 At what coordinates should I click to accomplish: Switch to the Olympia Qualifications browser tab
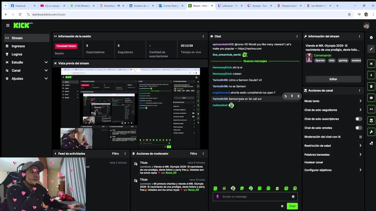[289, 6]
